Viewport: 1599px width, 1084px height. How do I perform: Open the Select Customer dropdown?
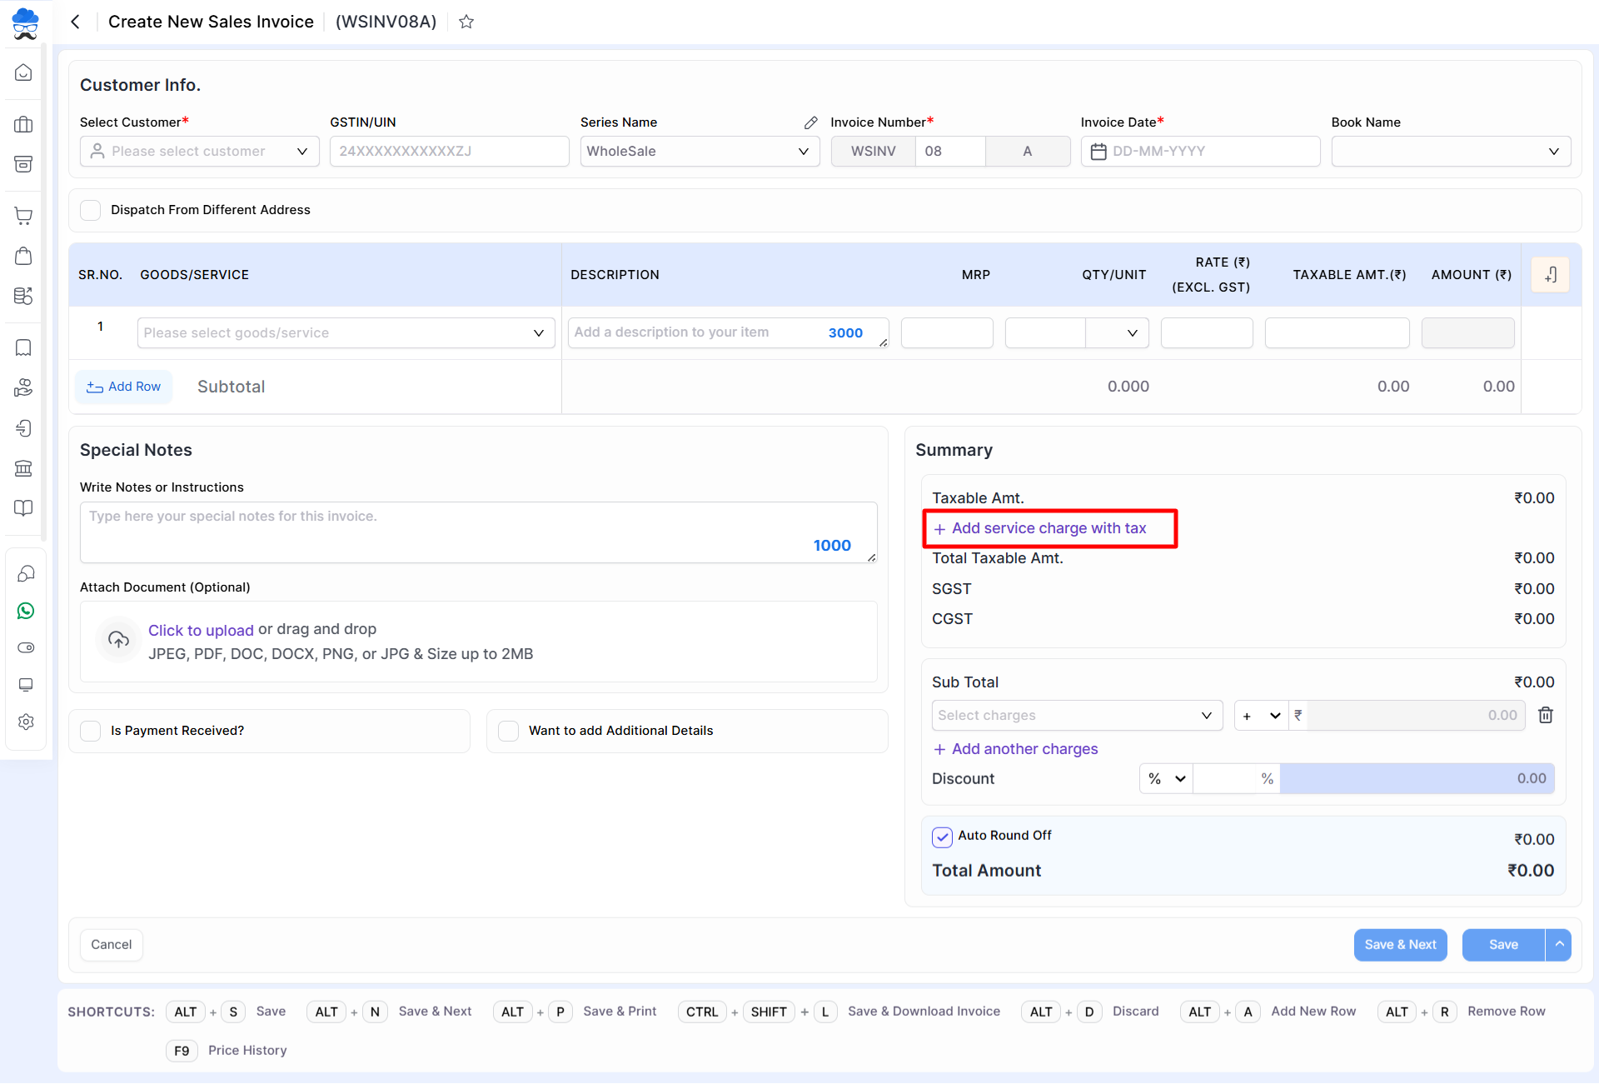tap(200, 152)
